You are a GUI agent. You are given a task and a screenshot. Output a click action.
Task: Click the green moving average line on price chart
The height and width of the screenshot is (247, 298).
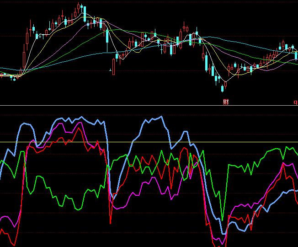pyautogui.click(x=137, y=32)
